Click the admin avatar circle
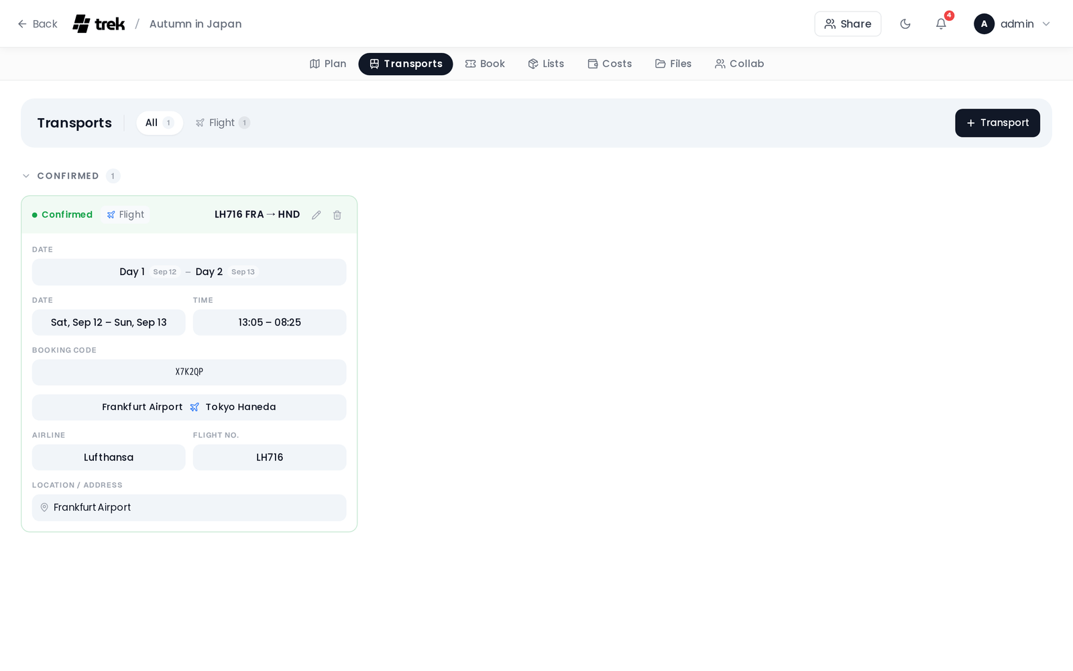The width and height of the screenshot is (1073, 671). click(984, 24)
